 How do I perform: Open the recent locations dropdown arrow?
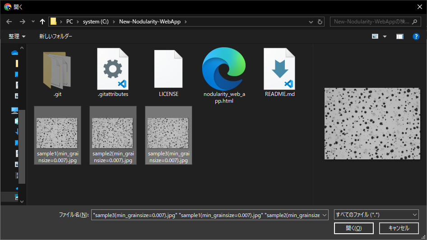click(33, 22)
